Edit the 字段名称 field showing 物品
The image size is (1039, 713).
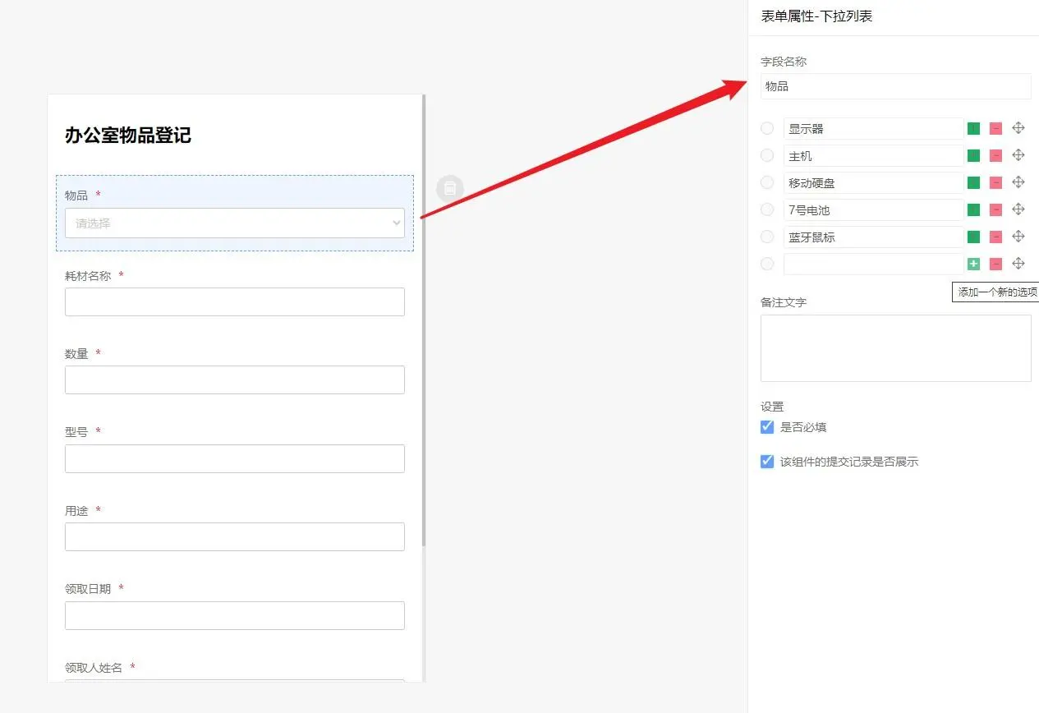pyautogui.click(x=895, y=86)
